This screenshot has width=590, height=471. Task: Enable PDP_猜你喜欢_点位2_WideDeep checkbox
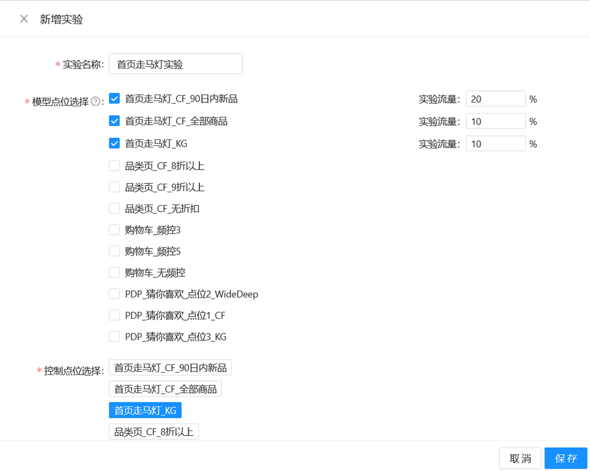pos(115,293)
